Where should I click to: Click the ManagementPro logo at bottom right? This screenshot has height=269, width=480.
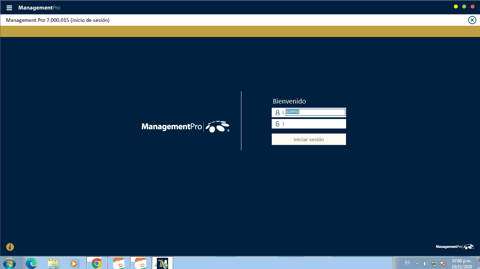click(x=455, y=247)
